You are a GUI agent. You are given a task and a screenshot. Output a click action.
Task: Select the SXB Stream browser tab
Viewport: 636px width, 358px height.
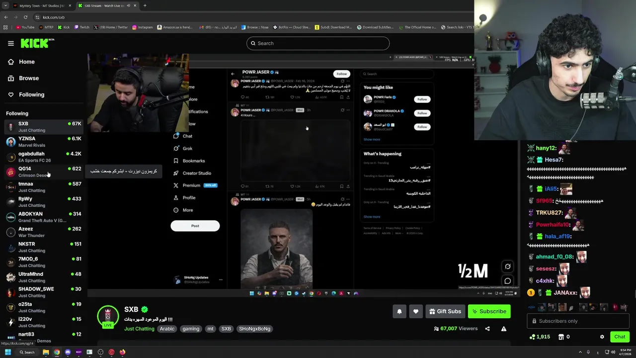click(x=108, y=5)
